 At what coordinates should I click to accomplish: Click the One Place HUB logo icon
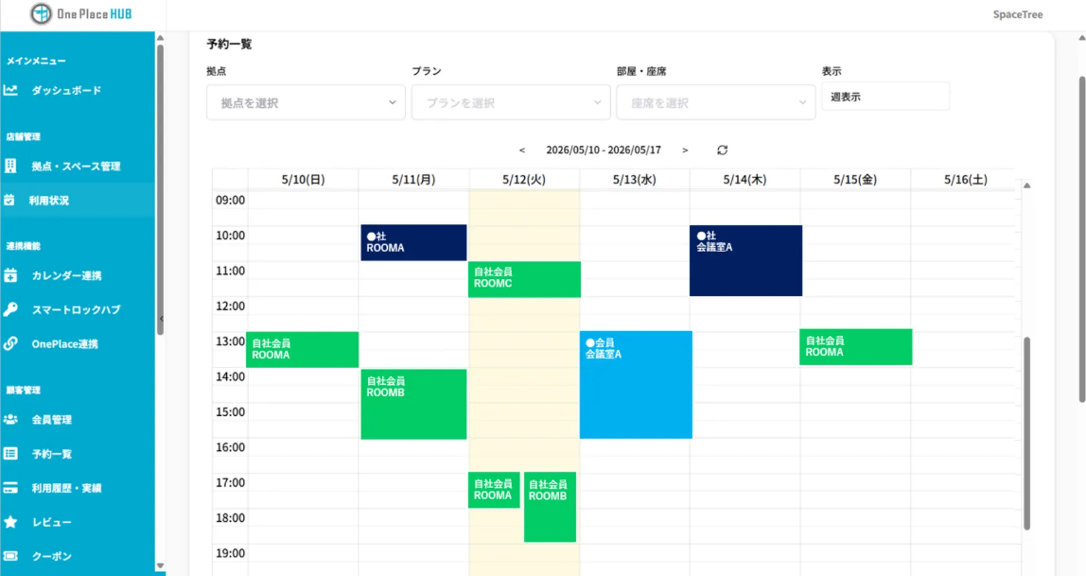pos(41,14)
